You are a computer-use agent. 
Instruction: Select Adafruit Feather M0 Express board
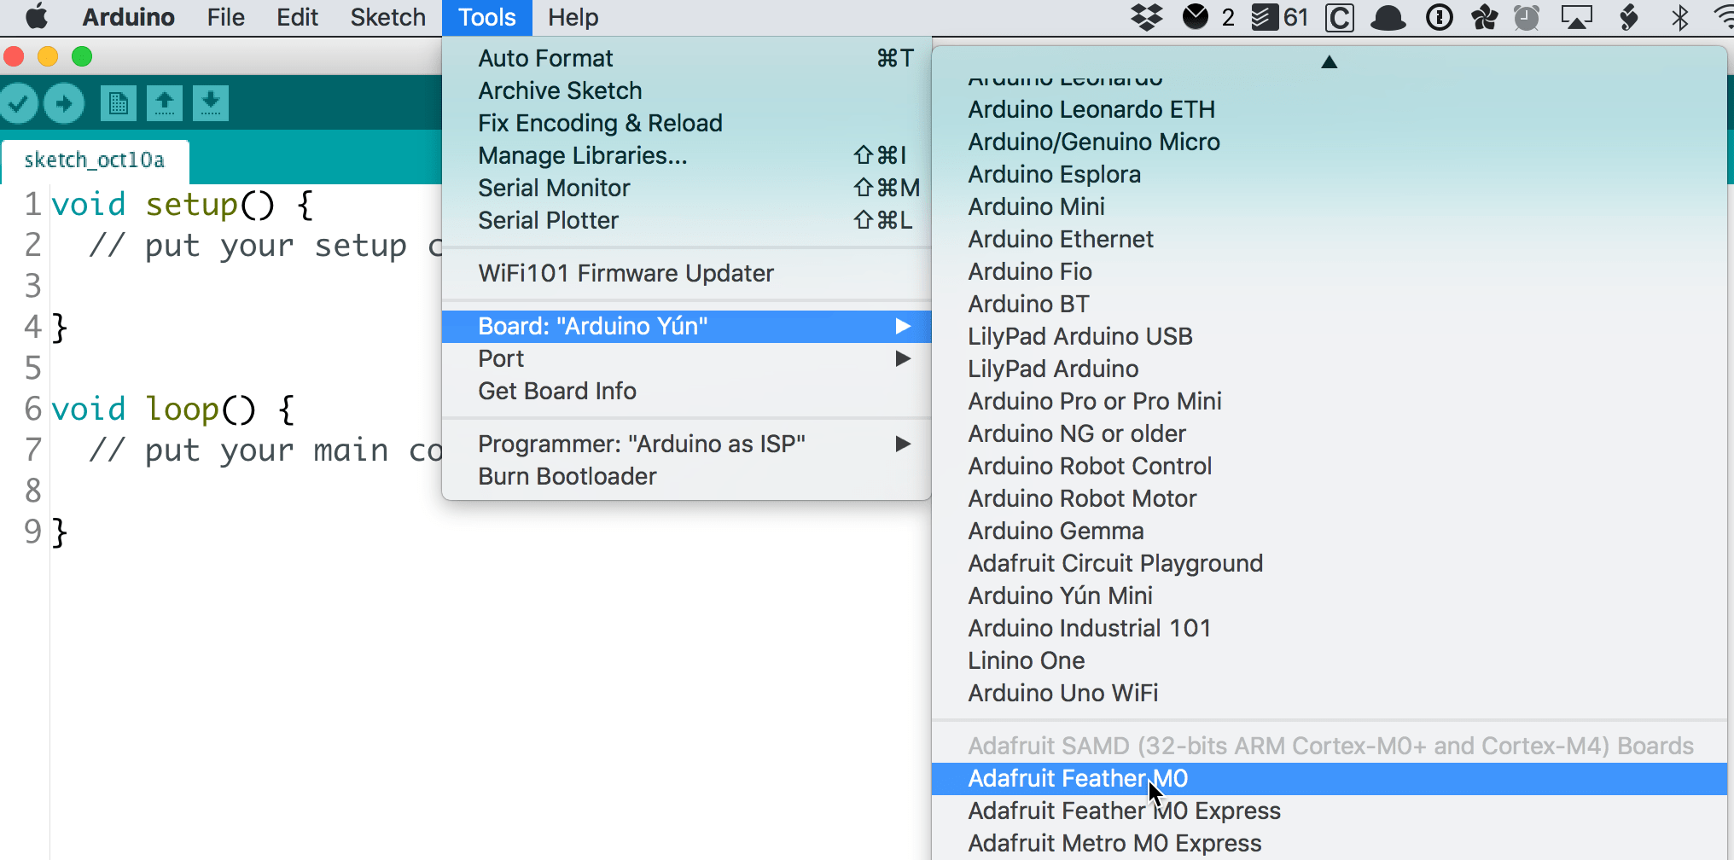(x=1330, y=811)
